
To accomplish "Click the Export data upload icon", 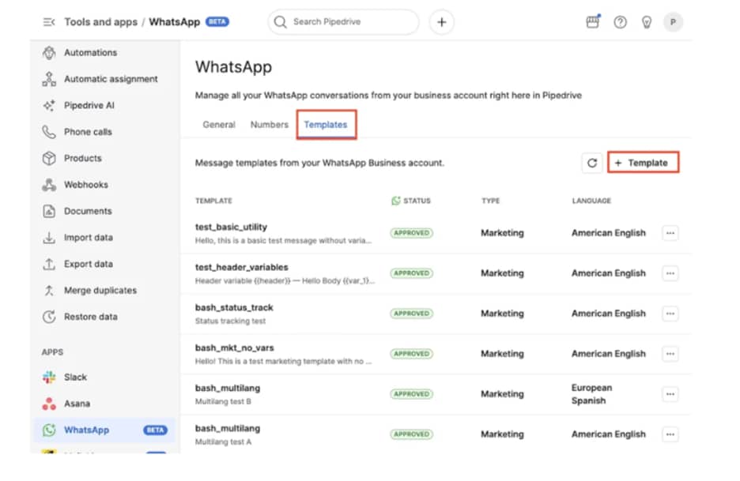I will 49,264.
